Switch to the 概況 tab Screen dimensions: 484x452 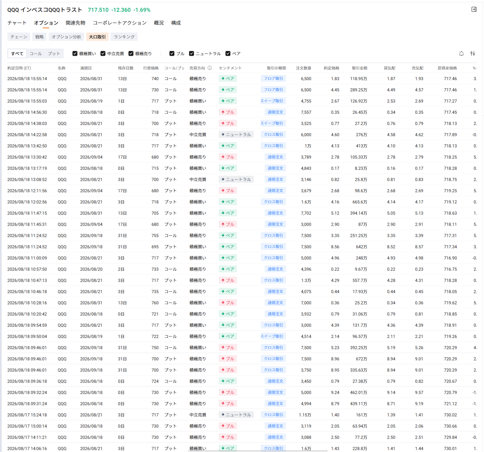[x=159, y=23]
